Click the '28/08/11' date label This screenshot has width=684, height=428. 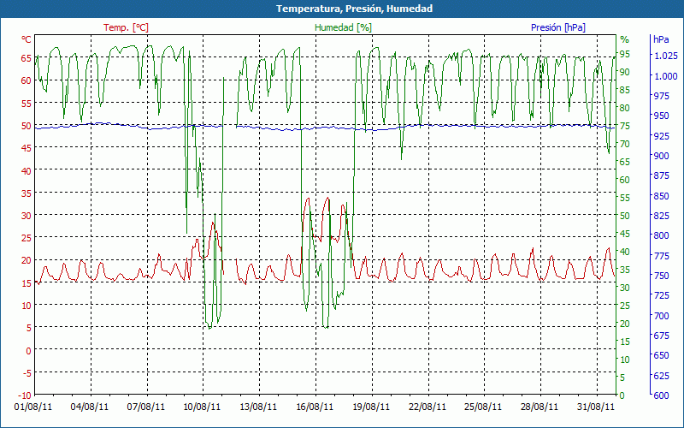tap(540, 407)
